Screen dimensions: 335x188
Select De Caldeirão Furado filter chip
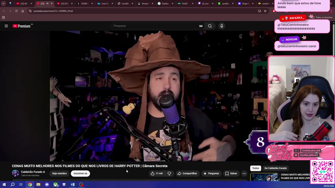[x=276, y=168]
